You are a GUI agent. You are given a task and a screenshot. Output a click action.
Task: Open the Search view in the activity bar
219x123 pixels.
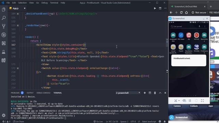tap(4, 18)
